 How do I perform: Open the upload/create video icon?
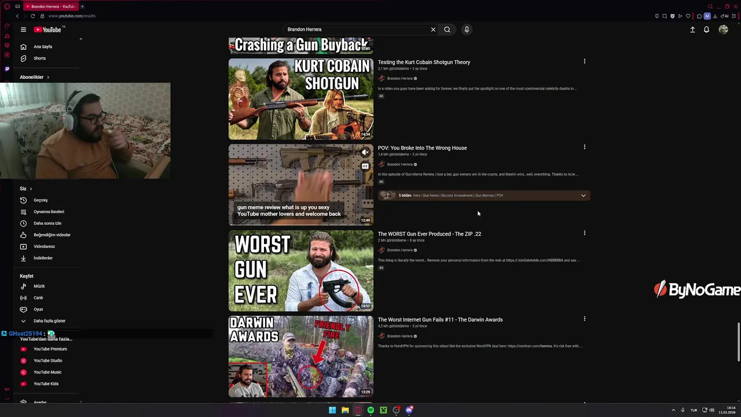[692, 30]
